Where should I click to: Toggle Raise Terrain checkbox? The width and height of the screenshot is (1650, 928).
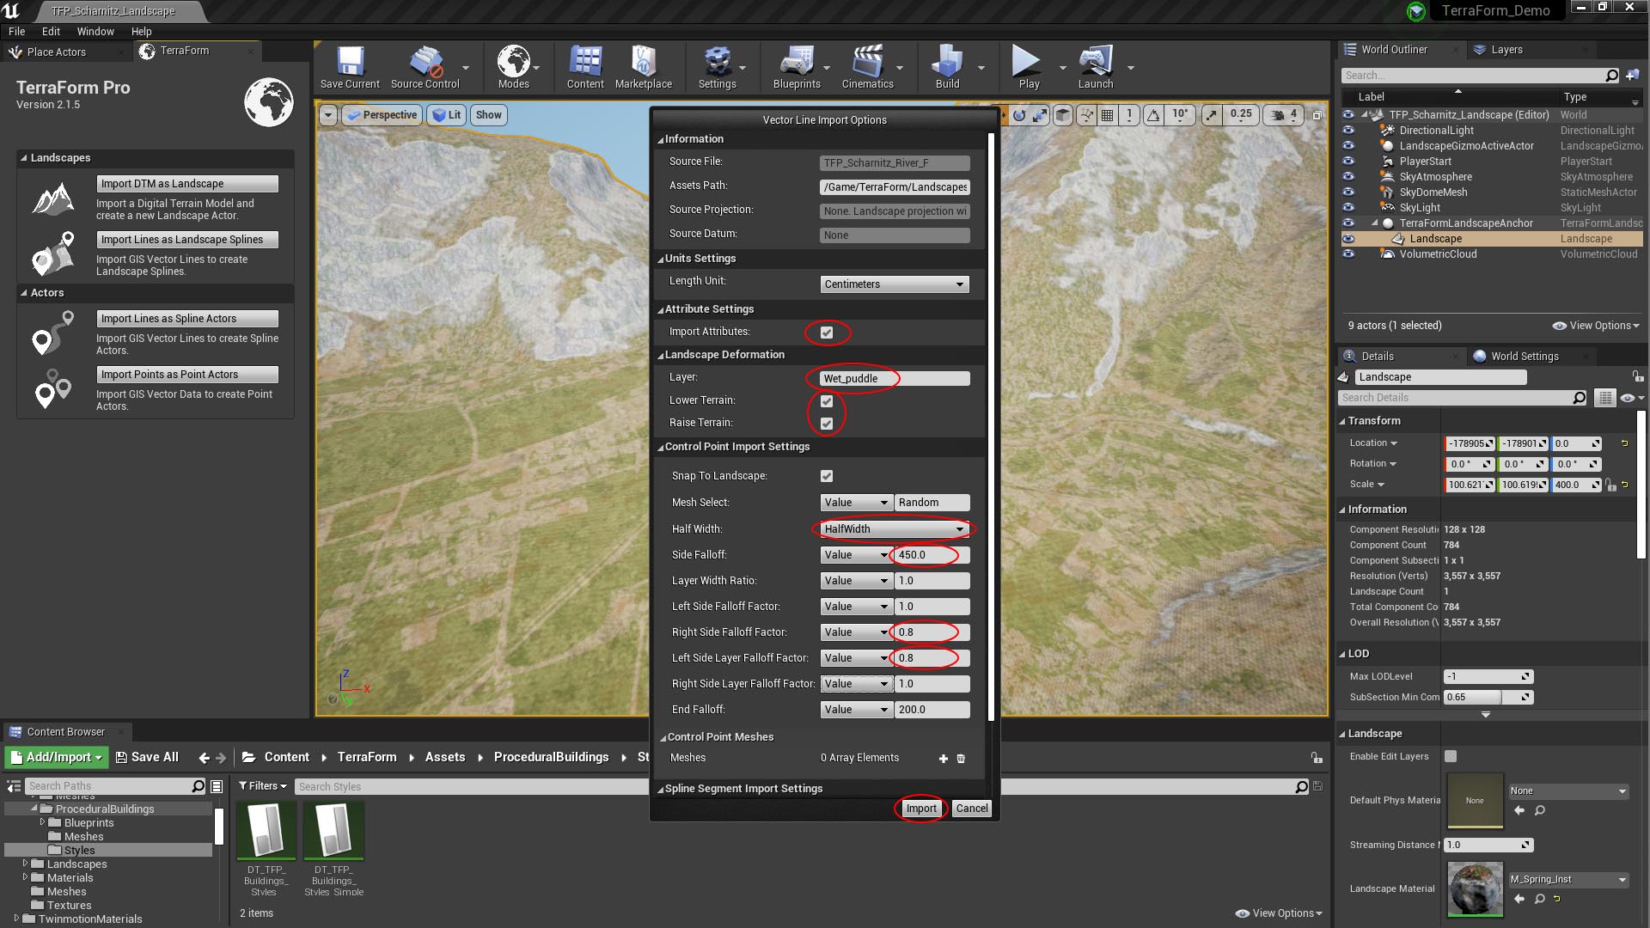pos(827,424)
